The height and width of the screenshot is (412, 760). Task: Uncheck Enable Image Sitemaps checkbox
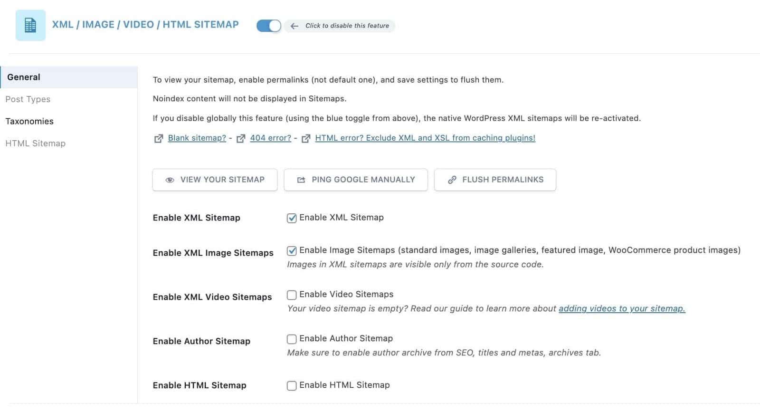tap(292, 250)
